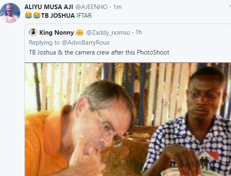Click the bold TB JOSHUA text

point(58,15)
